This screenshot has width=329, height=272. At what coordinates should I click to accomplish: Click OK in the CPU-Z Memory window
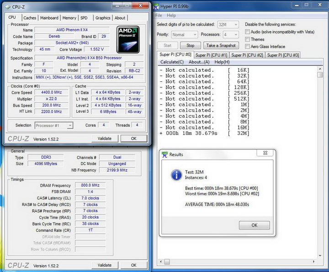click(x=133, y=265)
